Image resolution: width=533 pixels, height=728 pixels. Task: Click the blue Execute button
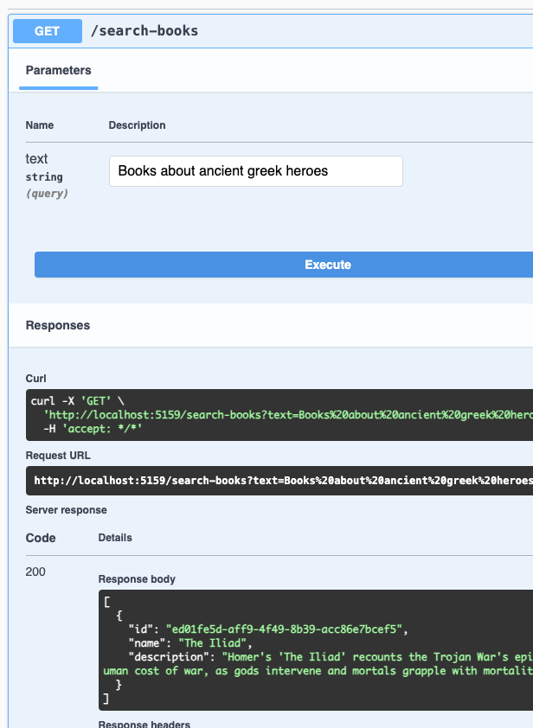284,265
